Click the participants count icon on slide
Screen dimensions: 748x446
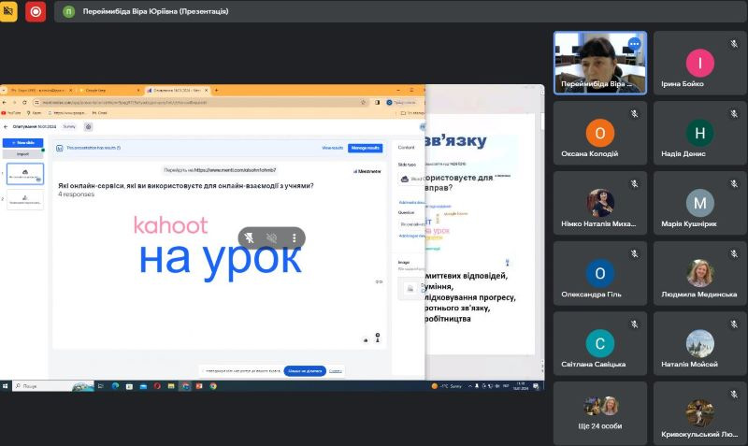coord(378,338)
